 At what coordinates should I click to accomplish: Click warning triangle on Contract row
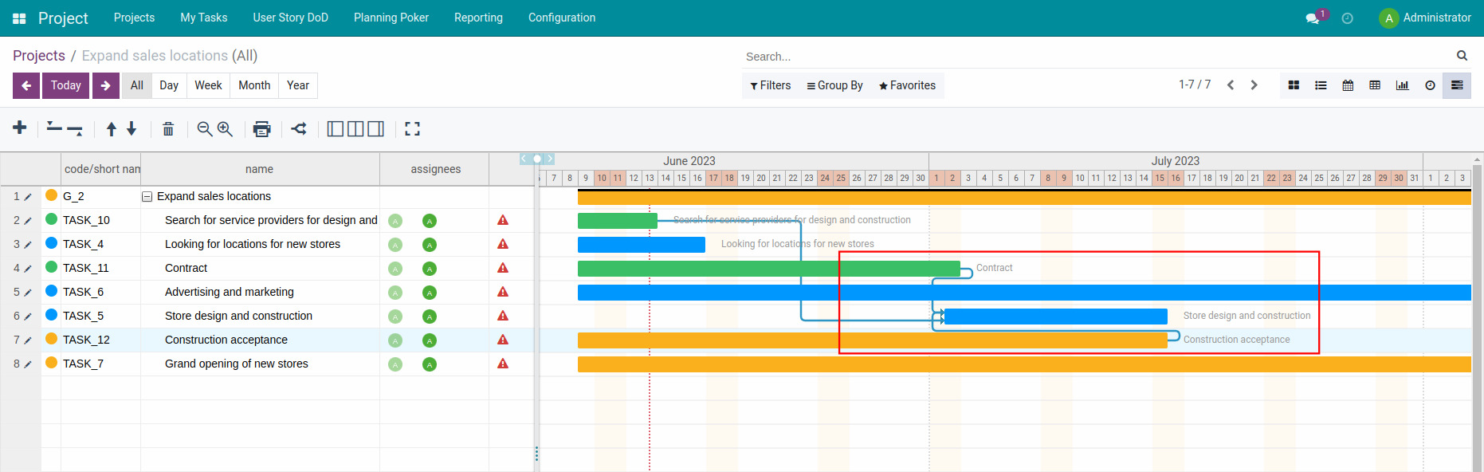[x=503, y=268]
